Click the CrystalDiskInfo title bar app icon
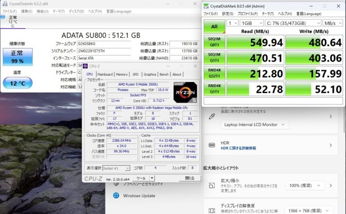 coord(5,4)
